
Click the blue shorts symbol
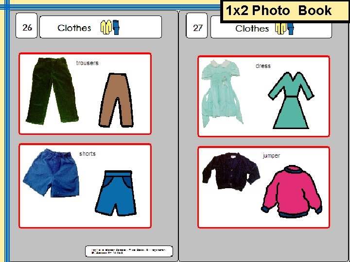[116, 193]
